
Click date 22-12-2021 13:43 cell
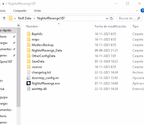tap(106, 78)
